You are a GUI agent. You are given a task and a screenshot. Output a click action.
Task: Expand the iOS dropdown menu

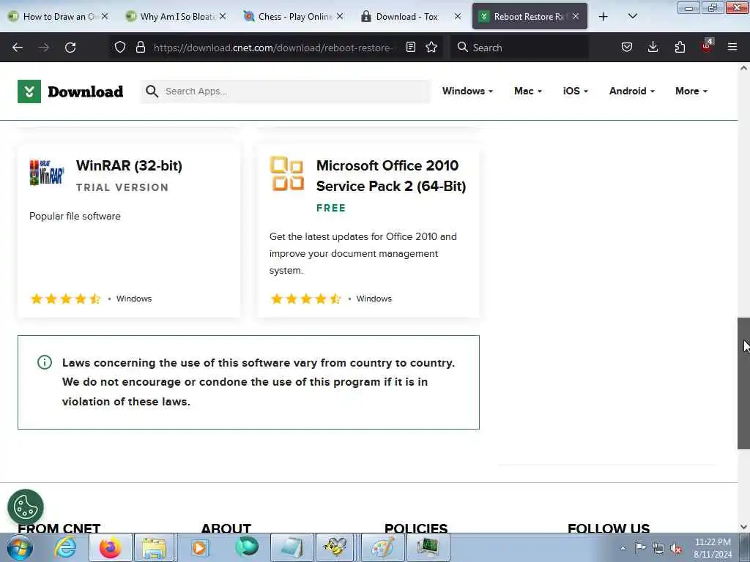(x=576, y=91)
